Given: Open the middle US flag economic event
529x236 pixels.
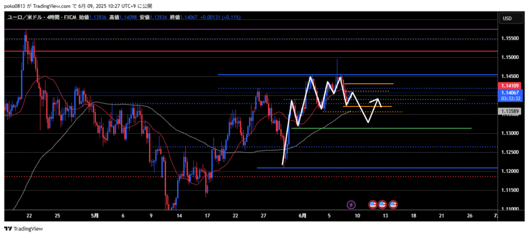Looking at the screenshot, I should pos(382,204).
